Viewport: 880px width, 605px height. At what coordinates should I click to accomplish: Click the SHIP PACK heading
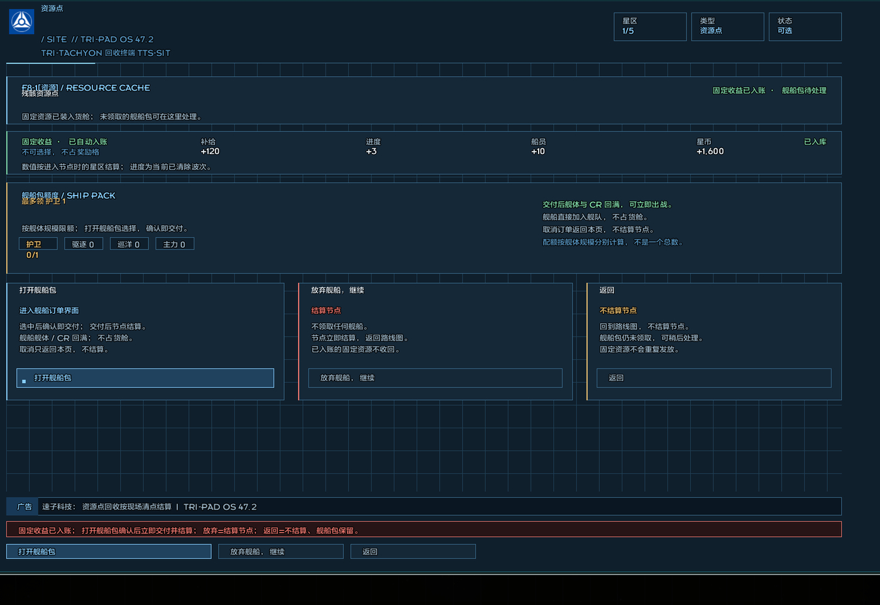click(91, 196)
